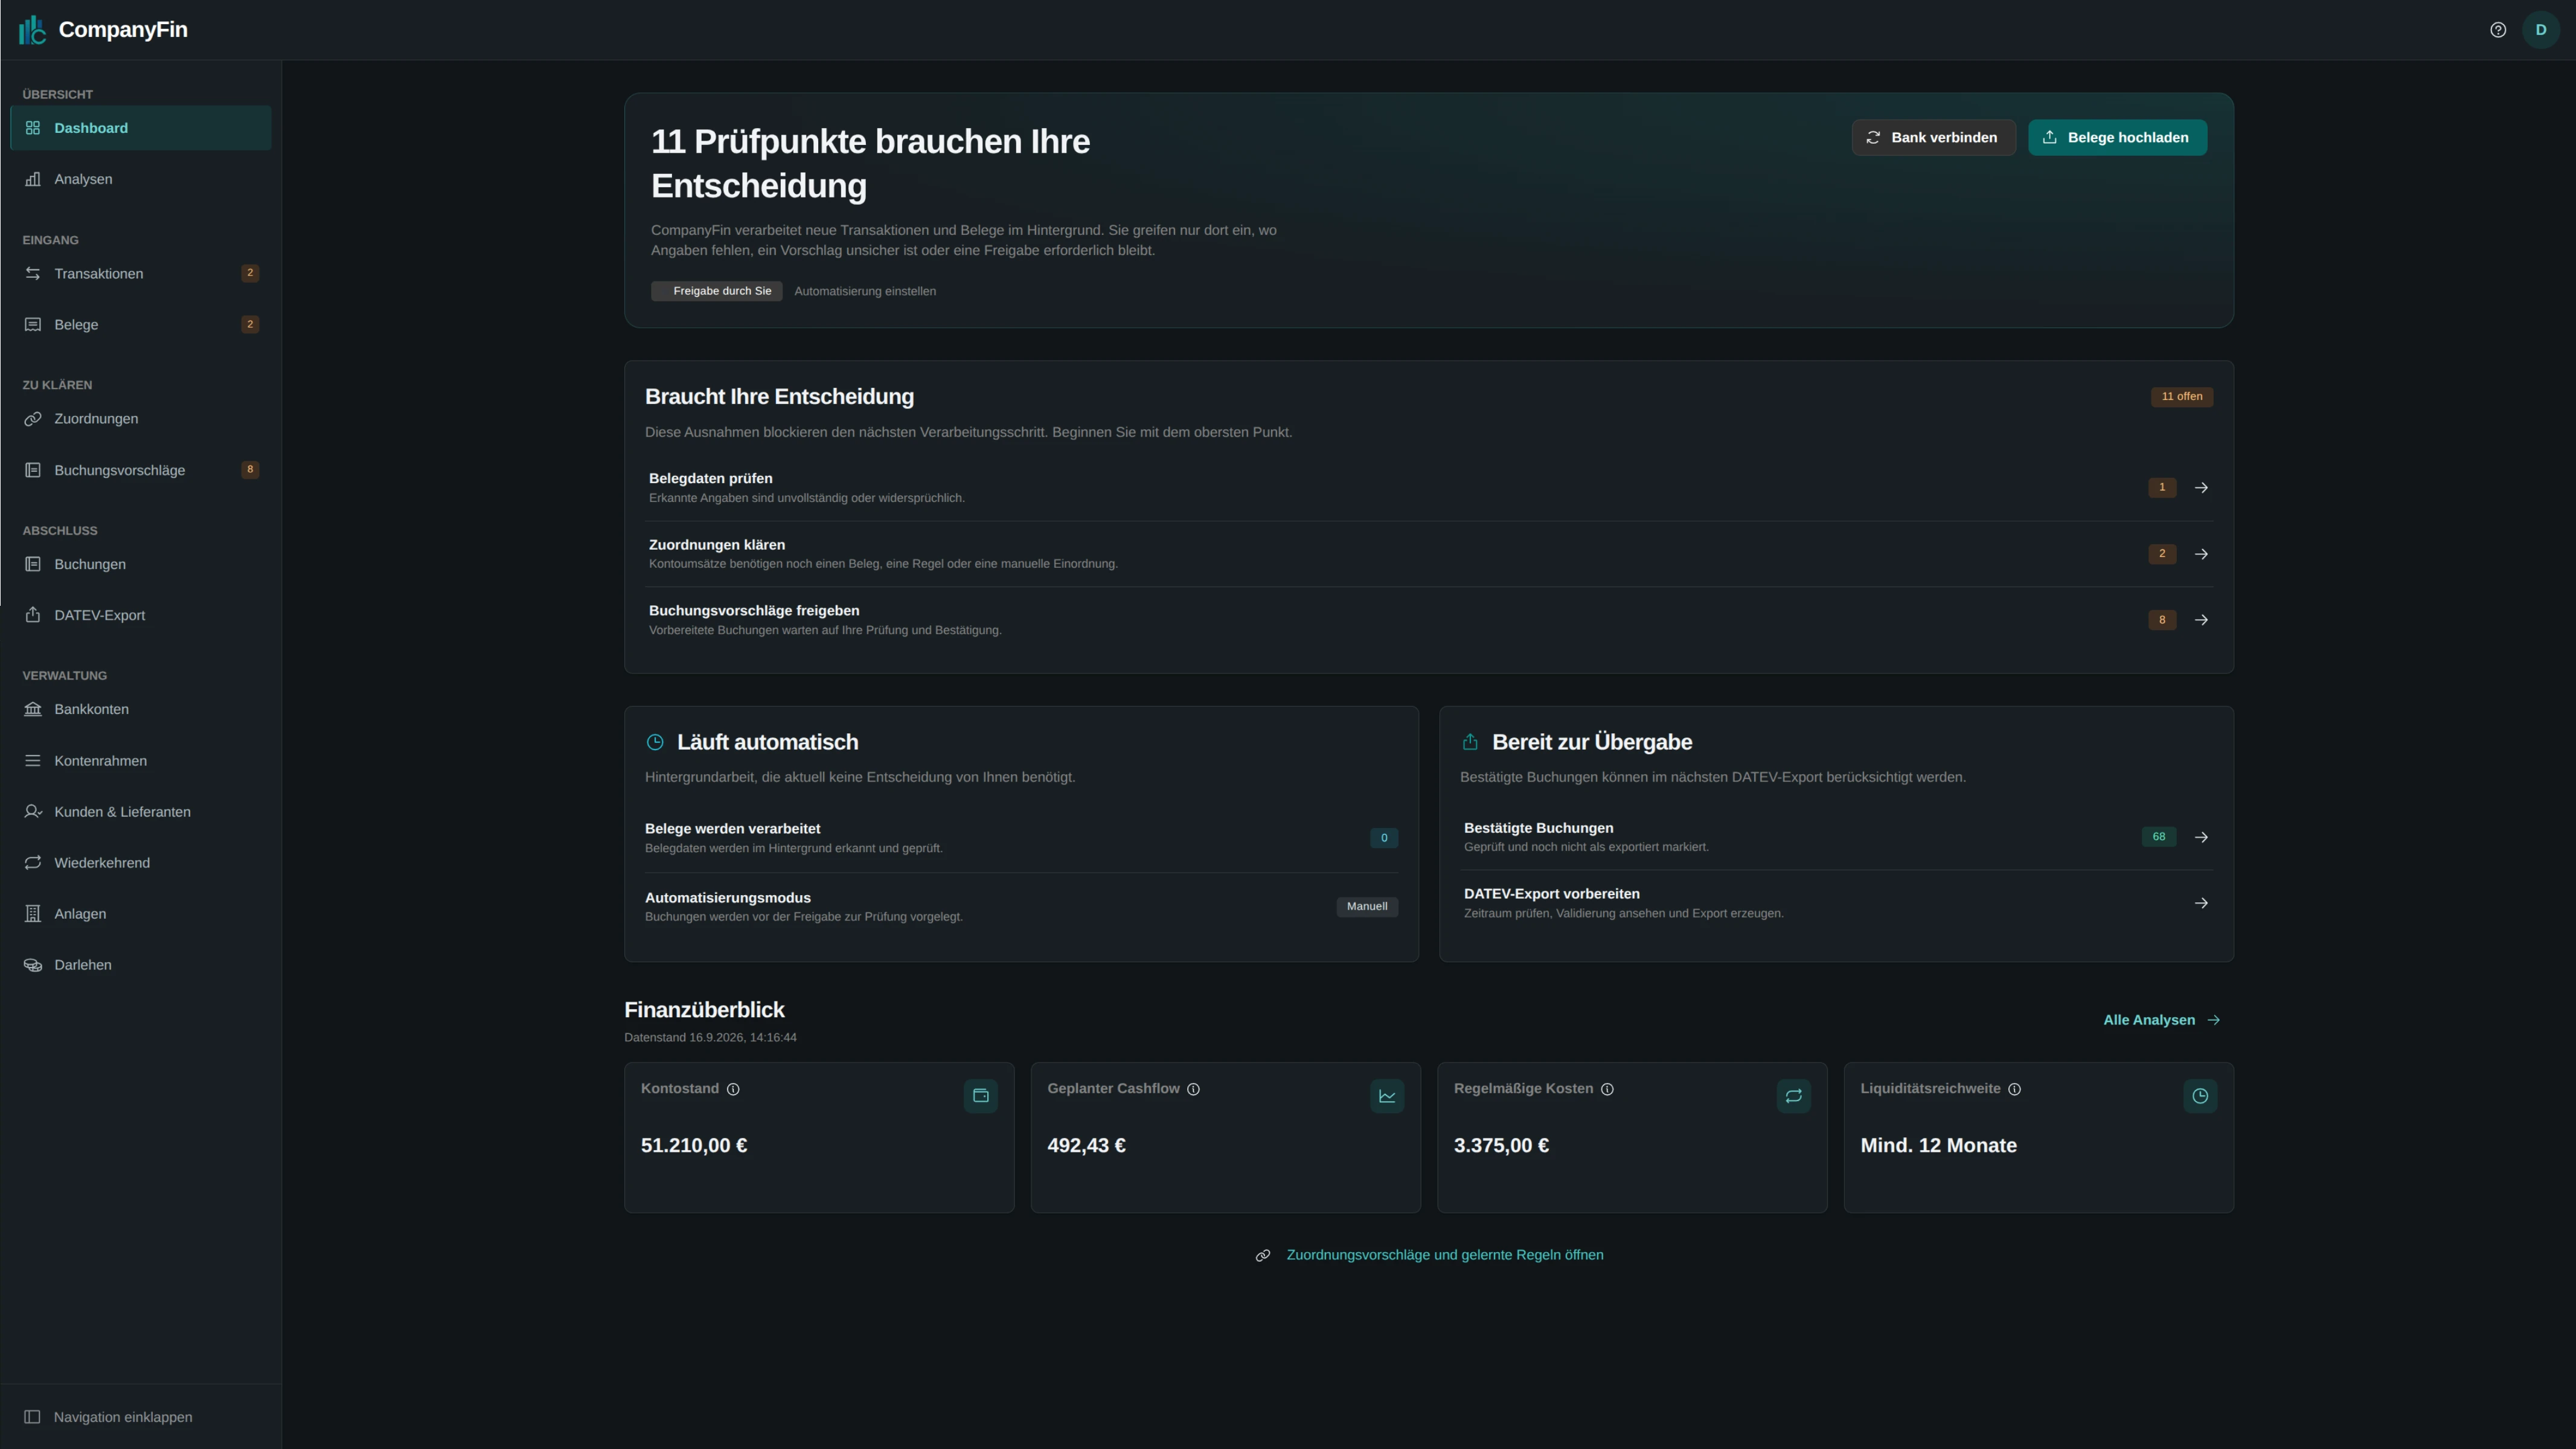
Task: Click the Manuell automation mode badge
Action: click(x=1367, y=907)
